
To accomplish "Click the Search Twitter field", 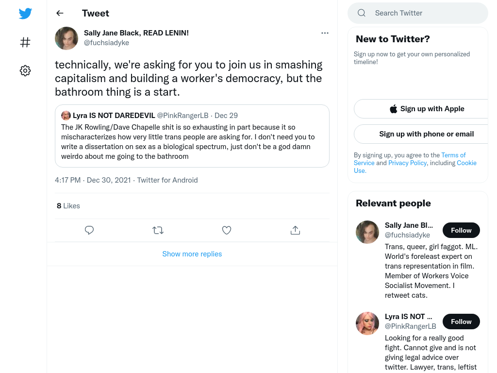I will [418, 13].
